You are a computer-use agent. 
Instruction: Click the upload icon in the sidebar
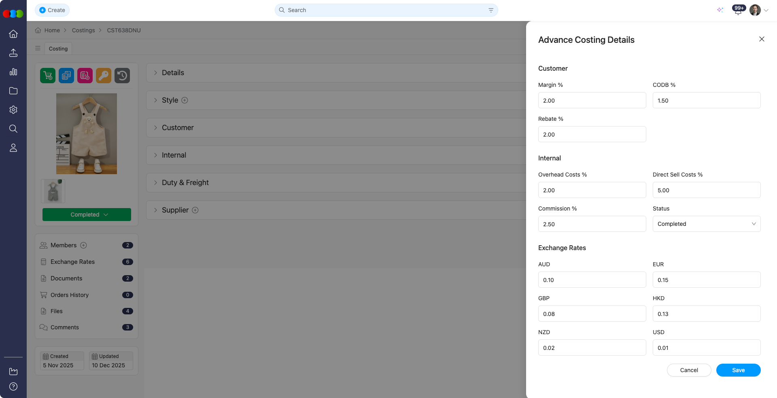point(13,53)
